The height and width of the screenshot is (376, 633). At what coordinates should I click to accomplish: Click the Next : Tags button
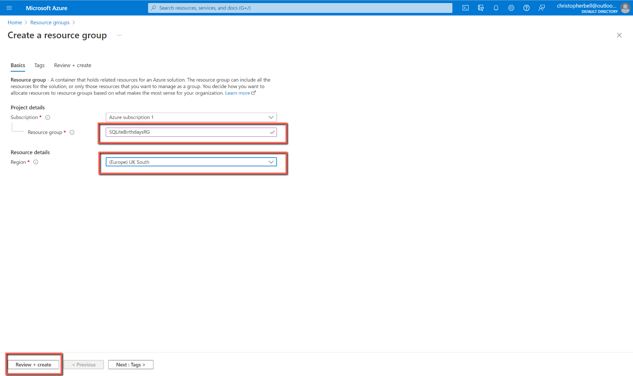(x=130, y=365)
